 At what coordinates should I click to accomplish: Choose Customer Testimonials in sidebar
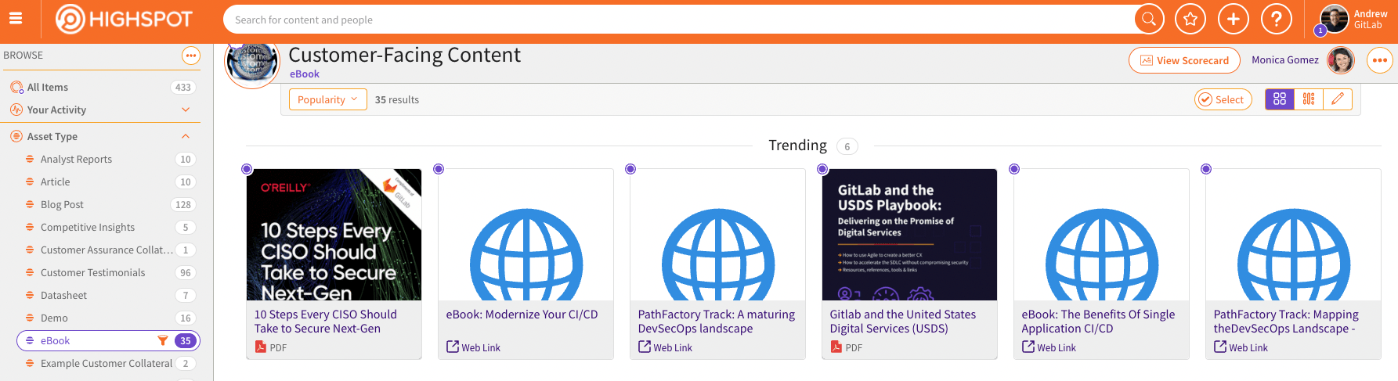coord(92,273)
